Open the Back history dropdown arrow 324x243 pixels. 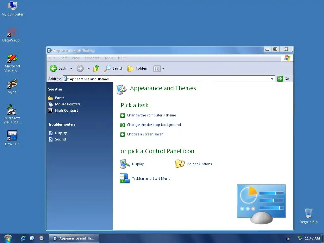(71, 69)
